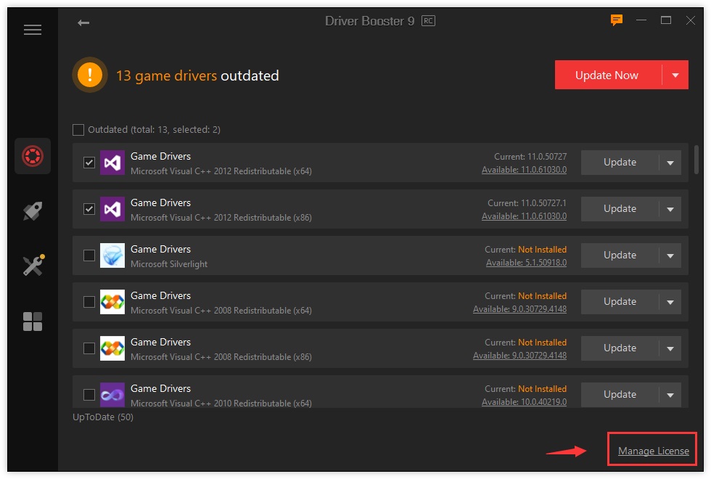Click the Microsoft Silverlight icon
This screenshot has width=711, height=479.
(112, 255)
